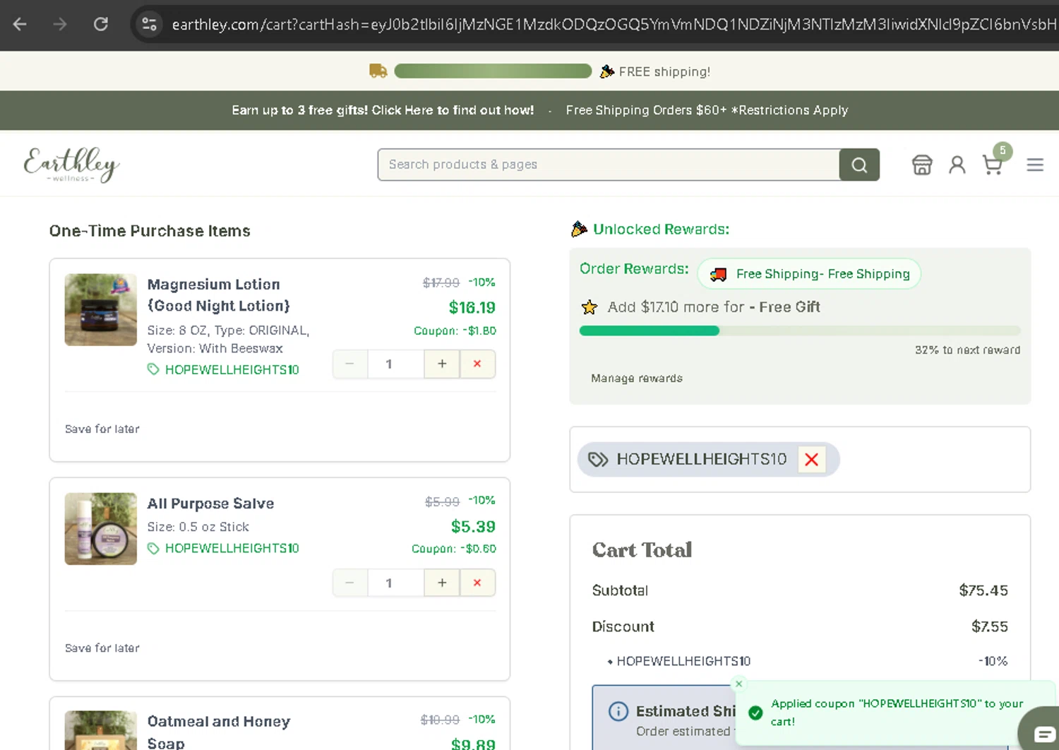1059x750 pixels.
Task: Click the free shipping progress bar
Action: [x=493, y=71]
